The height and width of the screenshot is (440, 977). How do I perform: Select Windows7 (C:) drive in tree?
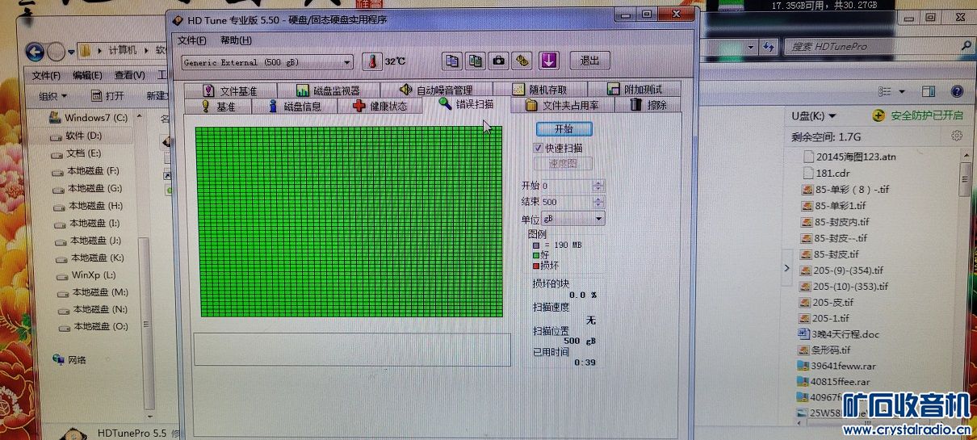(88, 118)
